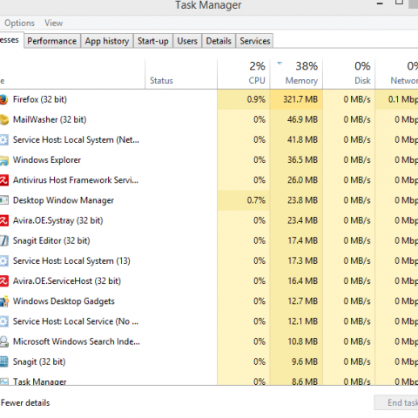Click the Memory column sort arrow
The image size is (418, 418).
(x=280, y=63)
